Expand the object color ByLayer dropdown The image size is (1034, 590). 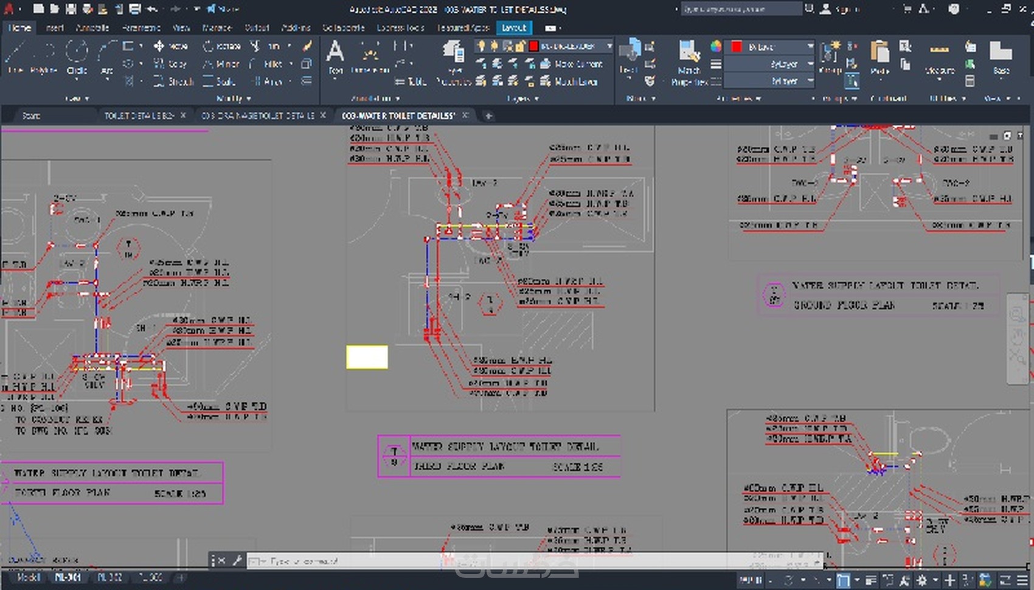pyautogui.click(x=810, y=46)
